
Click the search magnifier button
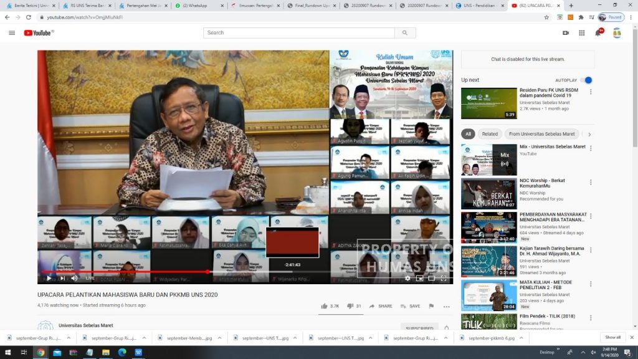pos(405,33)
